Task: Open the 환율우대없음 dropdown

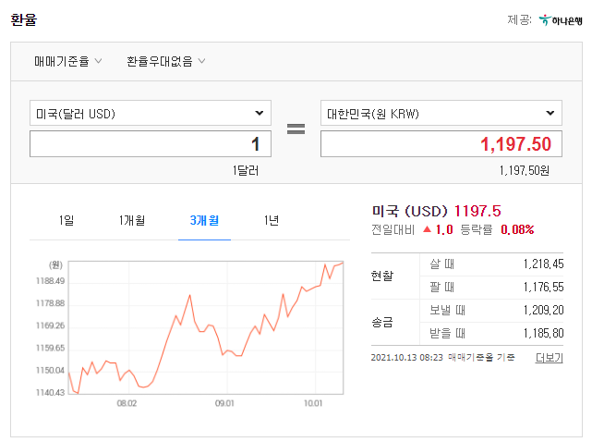Action: tap(165, 61)
